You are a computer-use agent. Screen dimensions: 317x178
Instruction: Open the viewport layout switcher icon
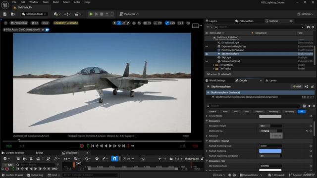point(195,26)
